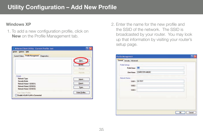Switch to the Current Status tab
The width and height of the screenshot is (203, 131).
[x=19, y=56]
